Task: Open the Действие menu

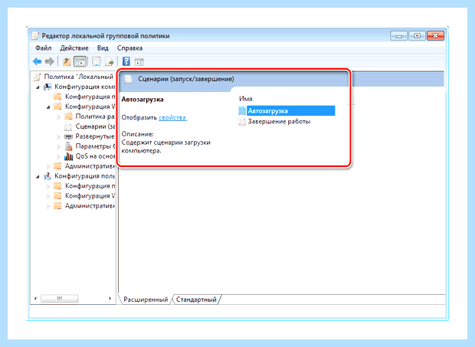Action: 74,48
